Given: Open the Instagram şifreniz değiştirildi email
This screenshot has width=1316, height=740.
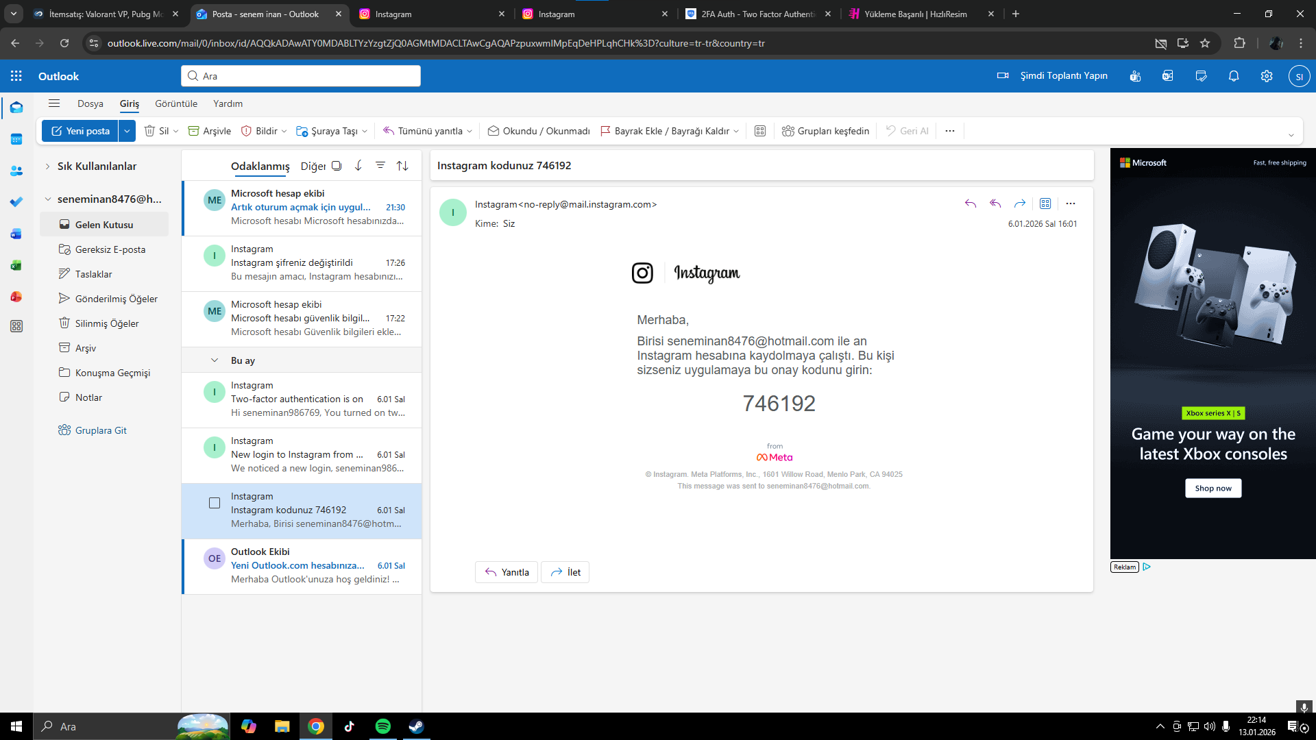Looking at the screenshot, I should click(x=302, y=263).
